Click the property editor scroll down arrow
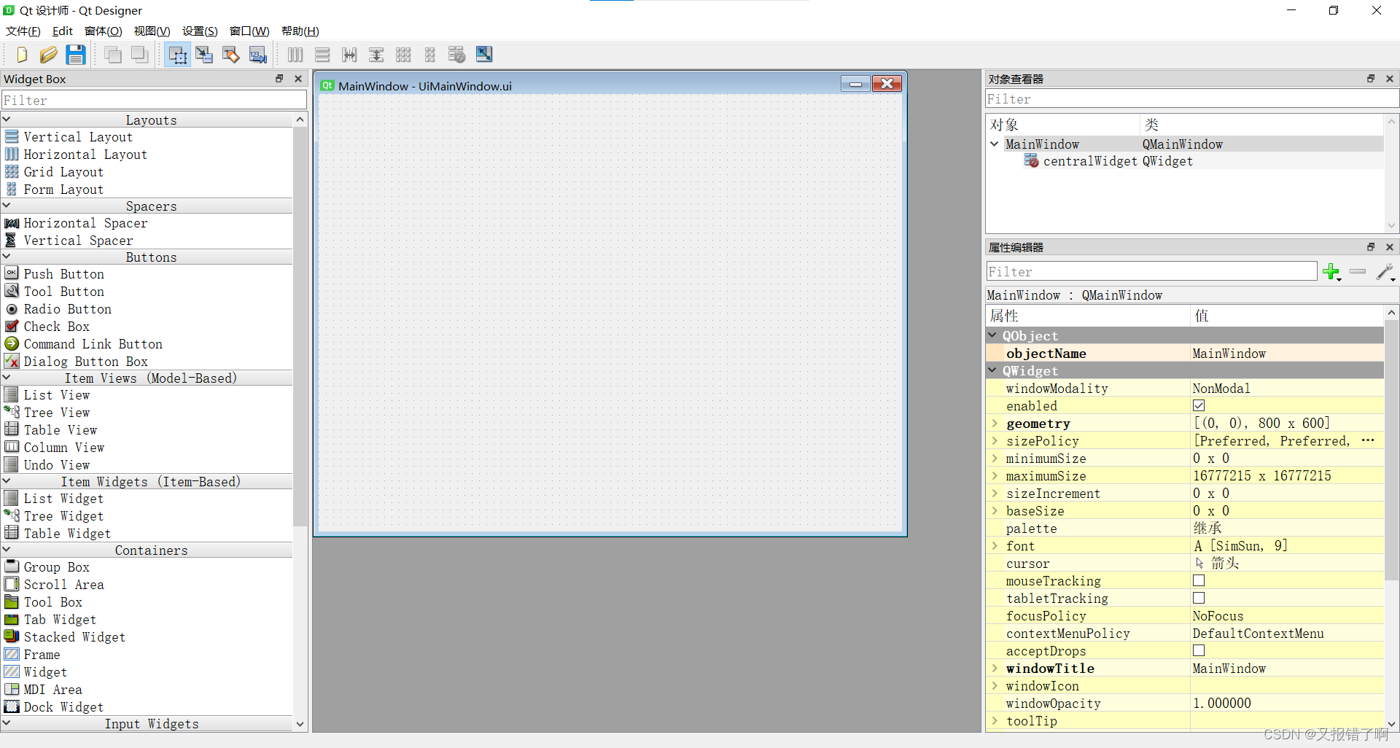Viewport: 1400px width, 748px height. [1391, 724]
